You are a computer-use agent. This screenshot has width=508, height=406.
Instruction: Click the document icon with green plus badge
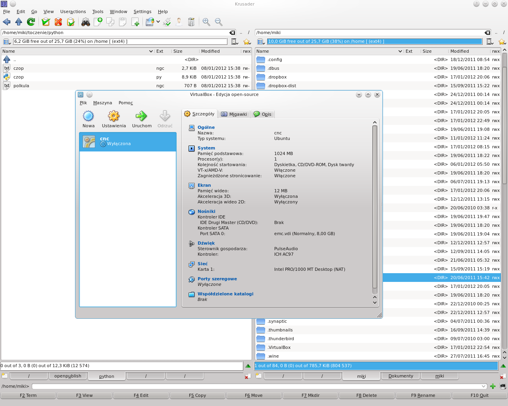click(98, 22)
